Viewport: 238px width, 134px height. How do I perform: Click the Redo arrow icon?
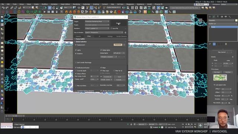point(7,8)
